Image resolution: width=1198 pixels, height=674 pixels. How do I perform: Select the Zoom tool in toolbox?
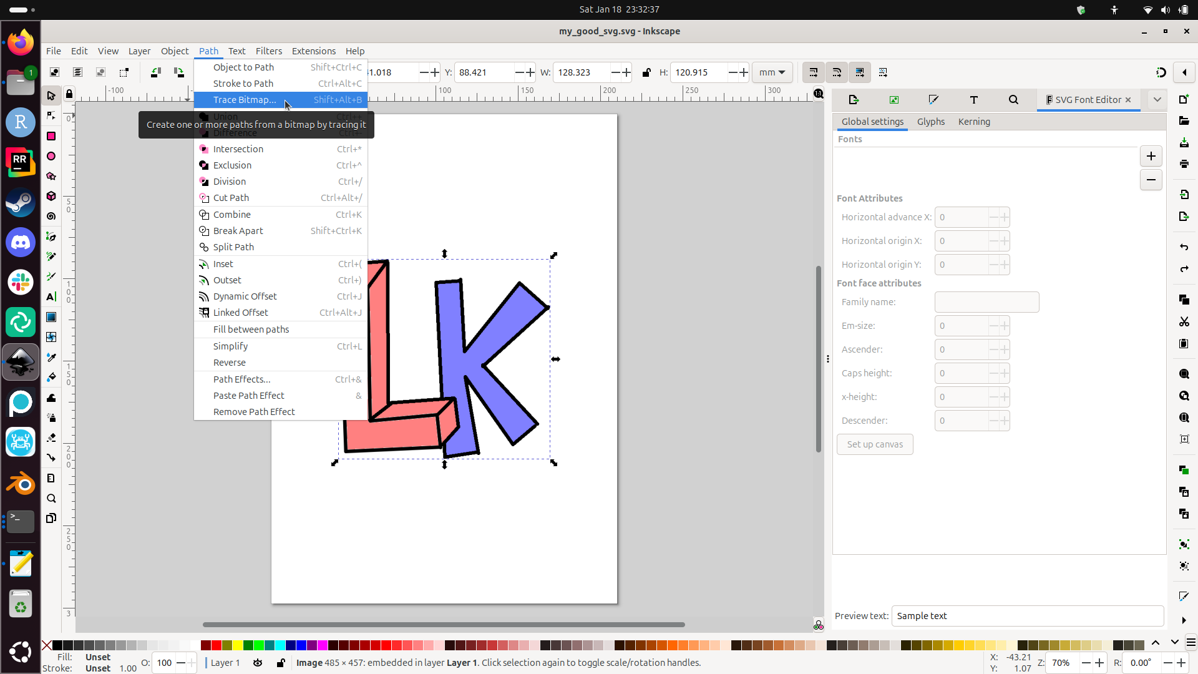tap(51, 498)
